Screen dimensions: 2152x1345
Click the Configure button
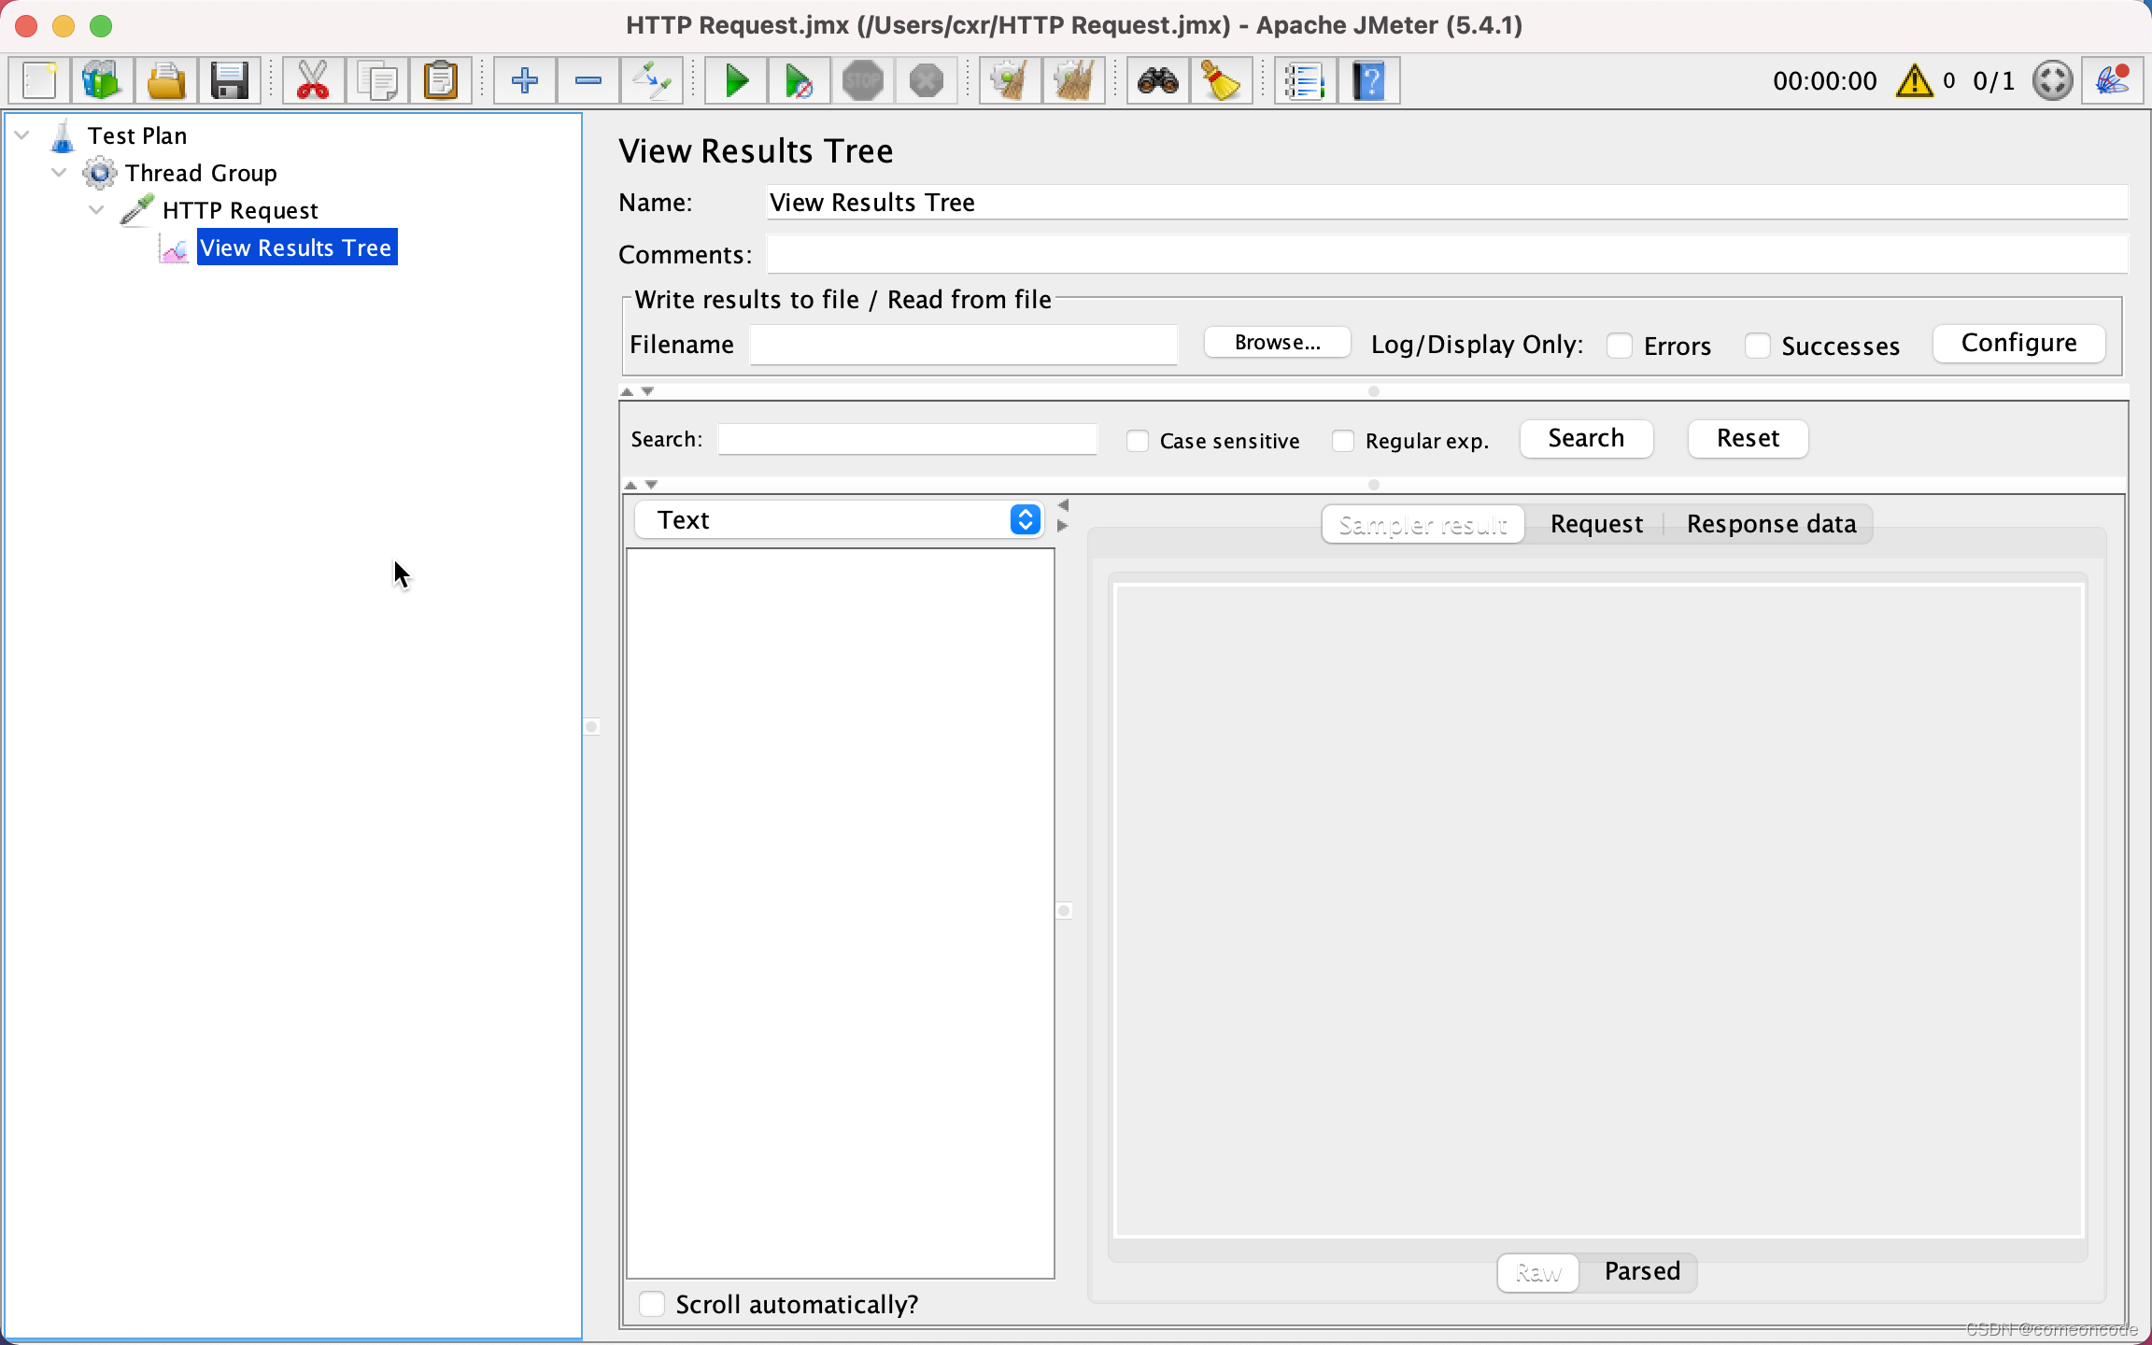(2018, 343)
